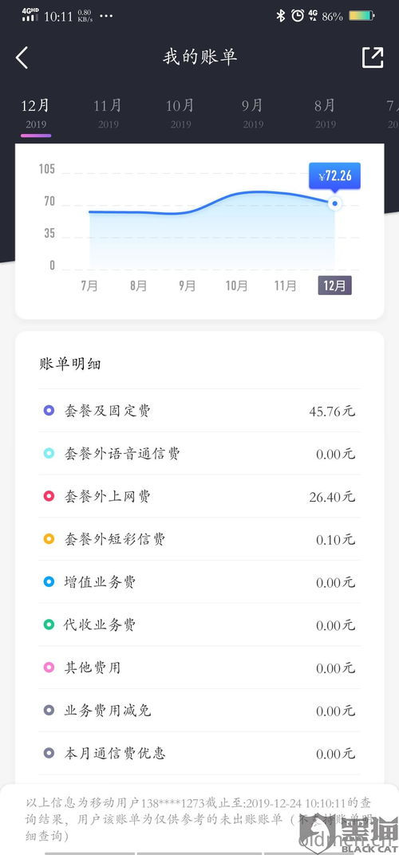
Task: Tap the orange dot beside 套餐外短彩信费
Action: pos(49,539)
